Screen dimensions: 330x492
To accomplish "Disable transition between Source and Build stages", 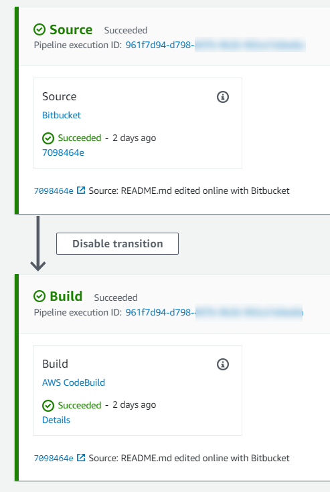I will point(118,243).
